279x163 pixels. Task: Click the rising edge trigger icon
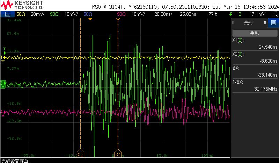pos(230,14)
